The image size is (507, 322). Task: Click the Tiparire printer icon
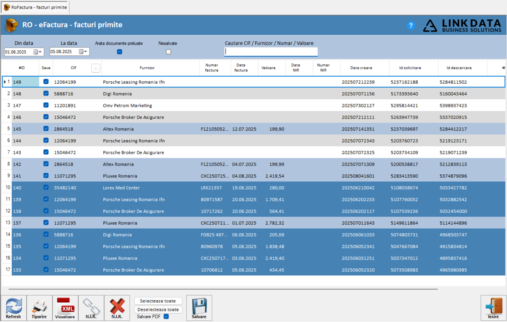coord(39,308)
